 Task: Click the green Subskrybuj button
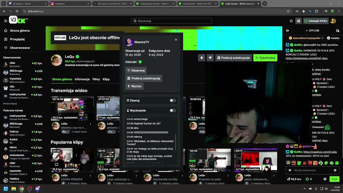click(265, 58)
